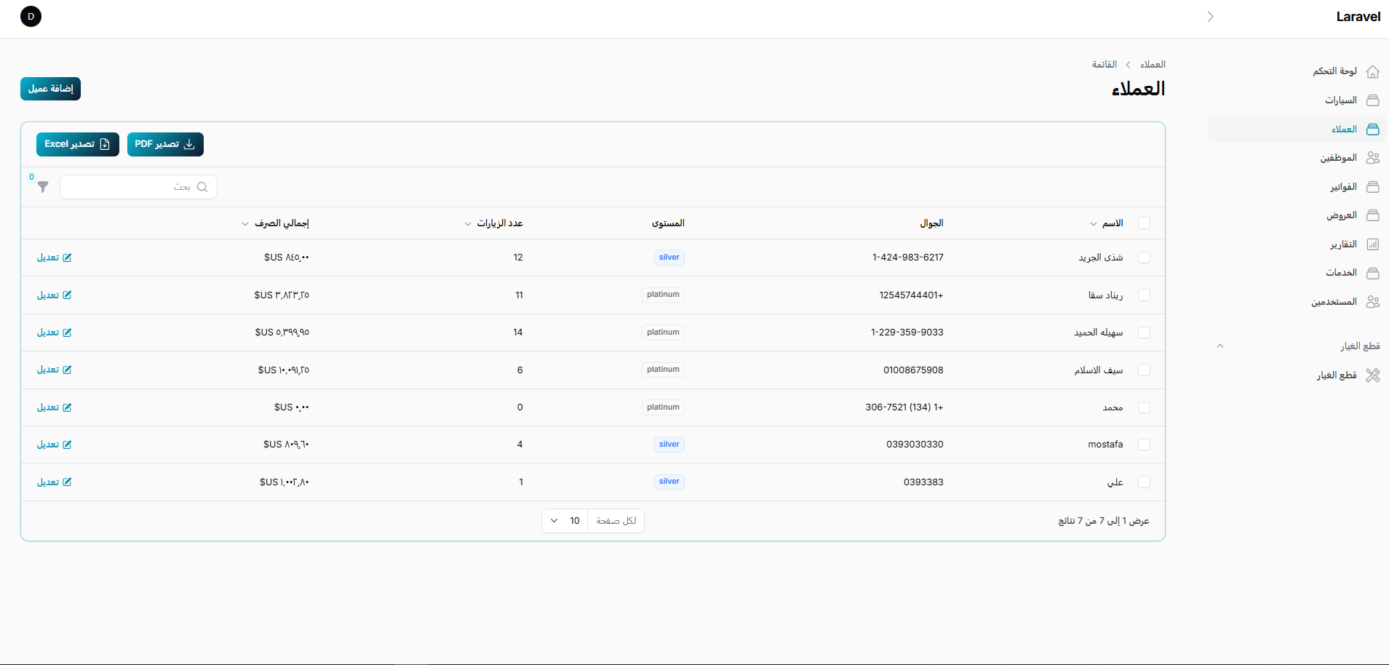Screen dimensions: 1389x665
Task: Open user avatar D menu
Action: point(31,16)
